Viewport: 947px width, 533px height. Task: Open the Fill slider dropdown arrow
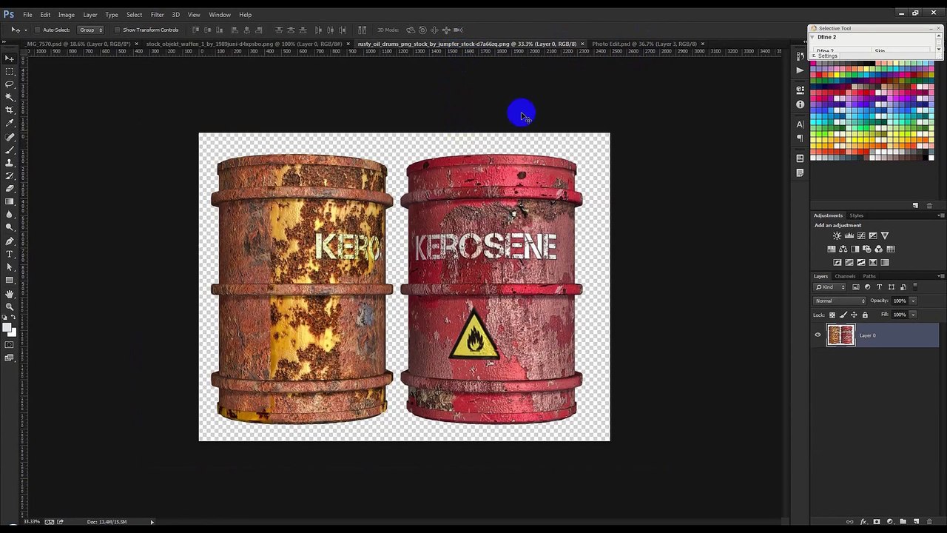[913, 315]
